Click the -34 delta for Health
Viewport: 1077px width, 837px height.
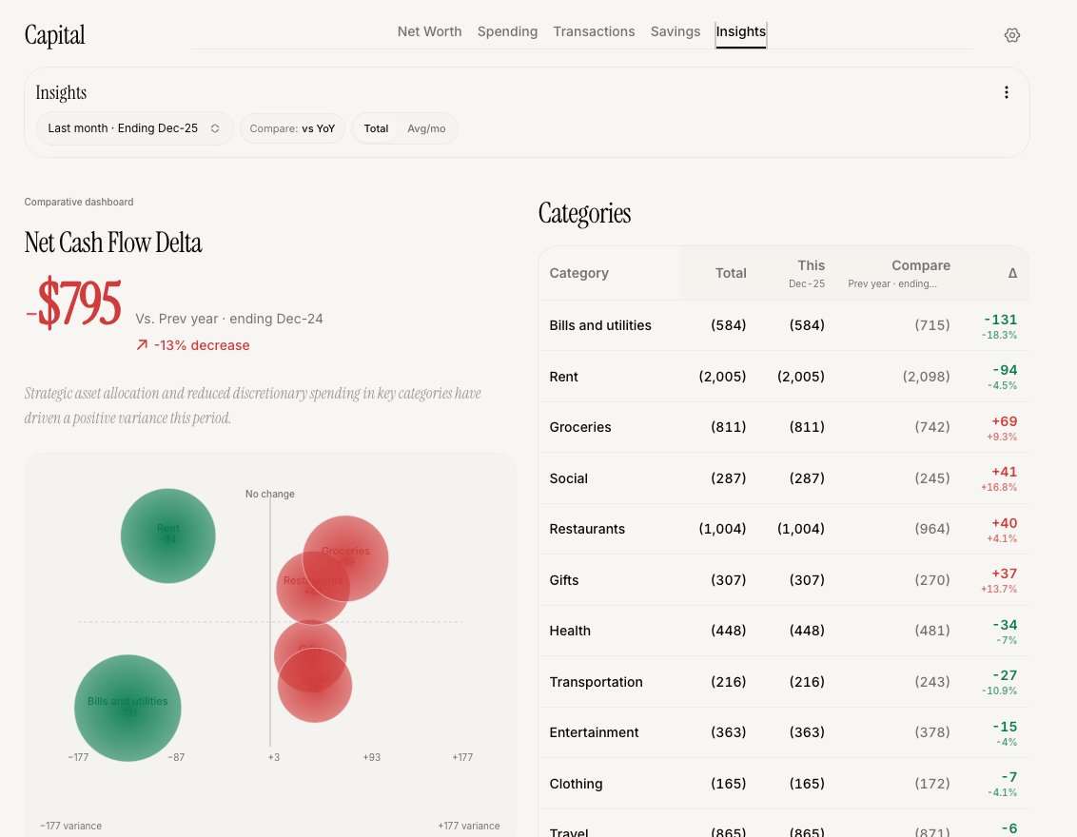[x=1005, y=625]
